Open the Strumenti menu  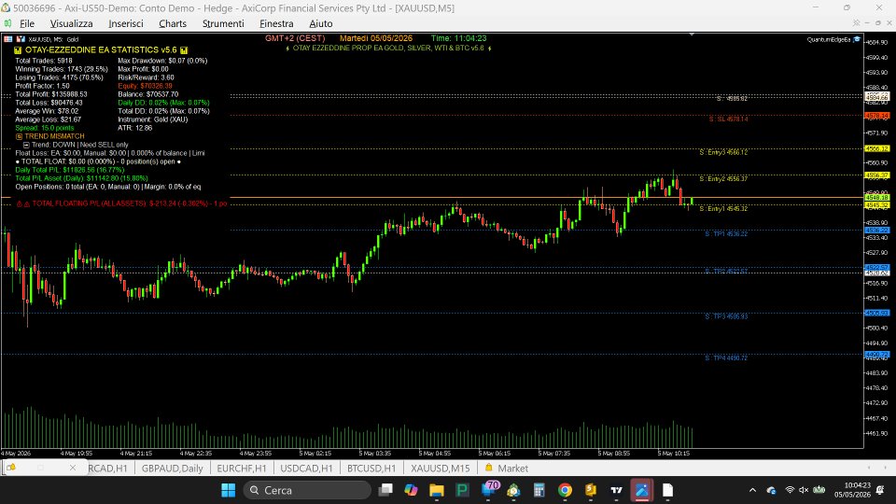(223, 23)
